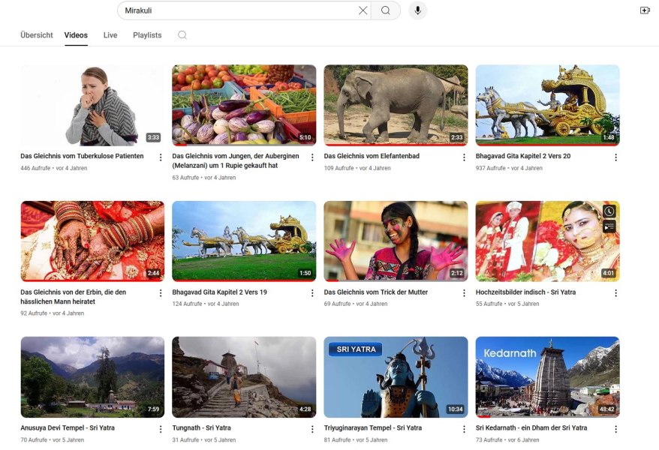Click the magnifier search button

pos(386,10)
